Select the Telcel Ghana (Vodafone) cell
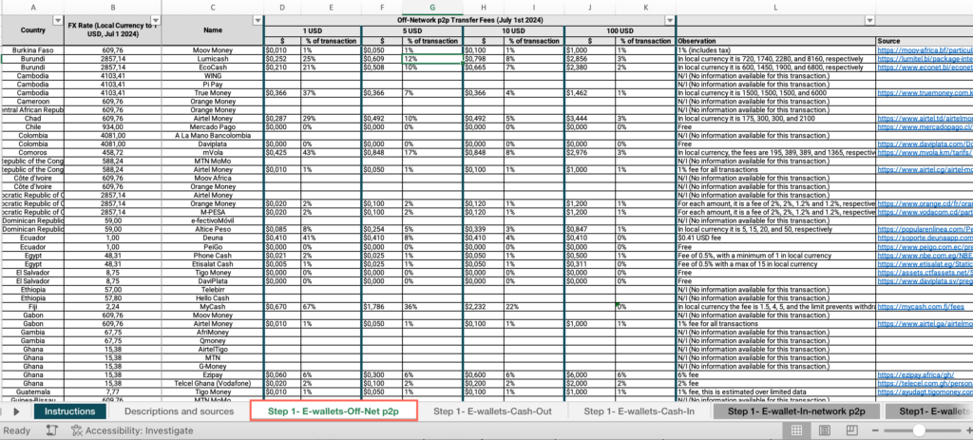 coord(213,384)
